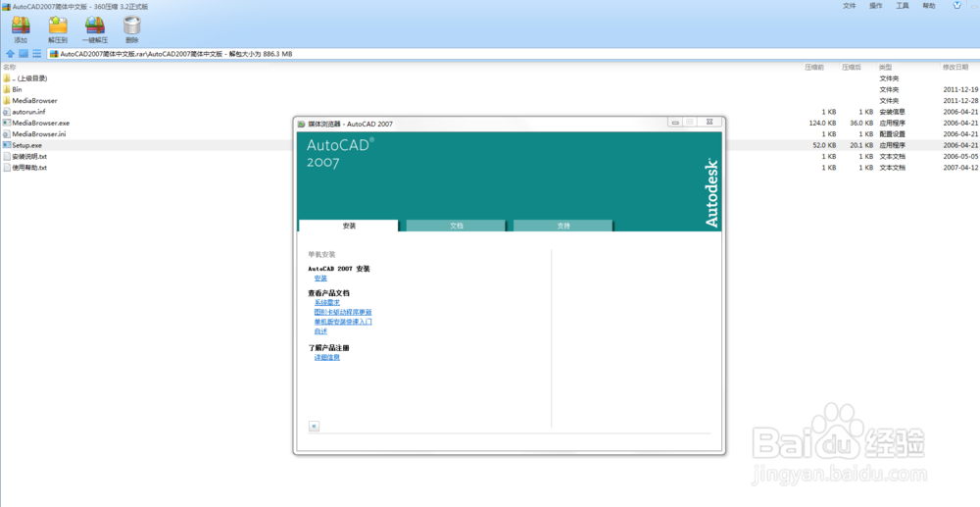Click the skin (shirt) icon in title bar
The height and width of the screenshot is (507, 980).
point(956,6)
